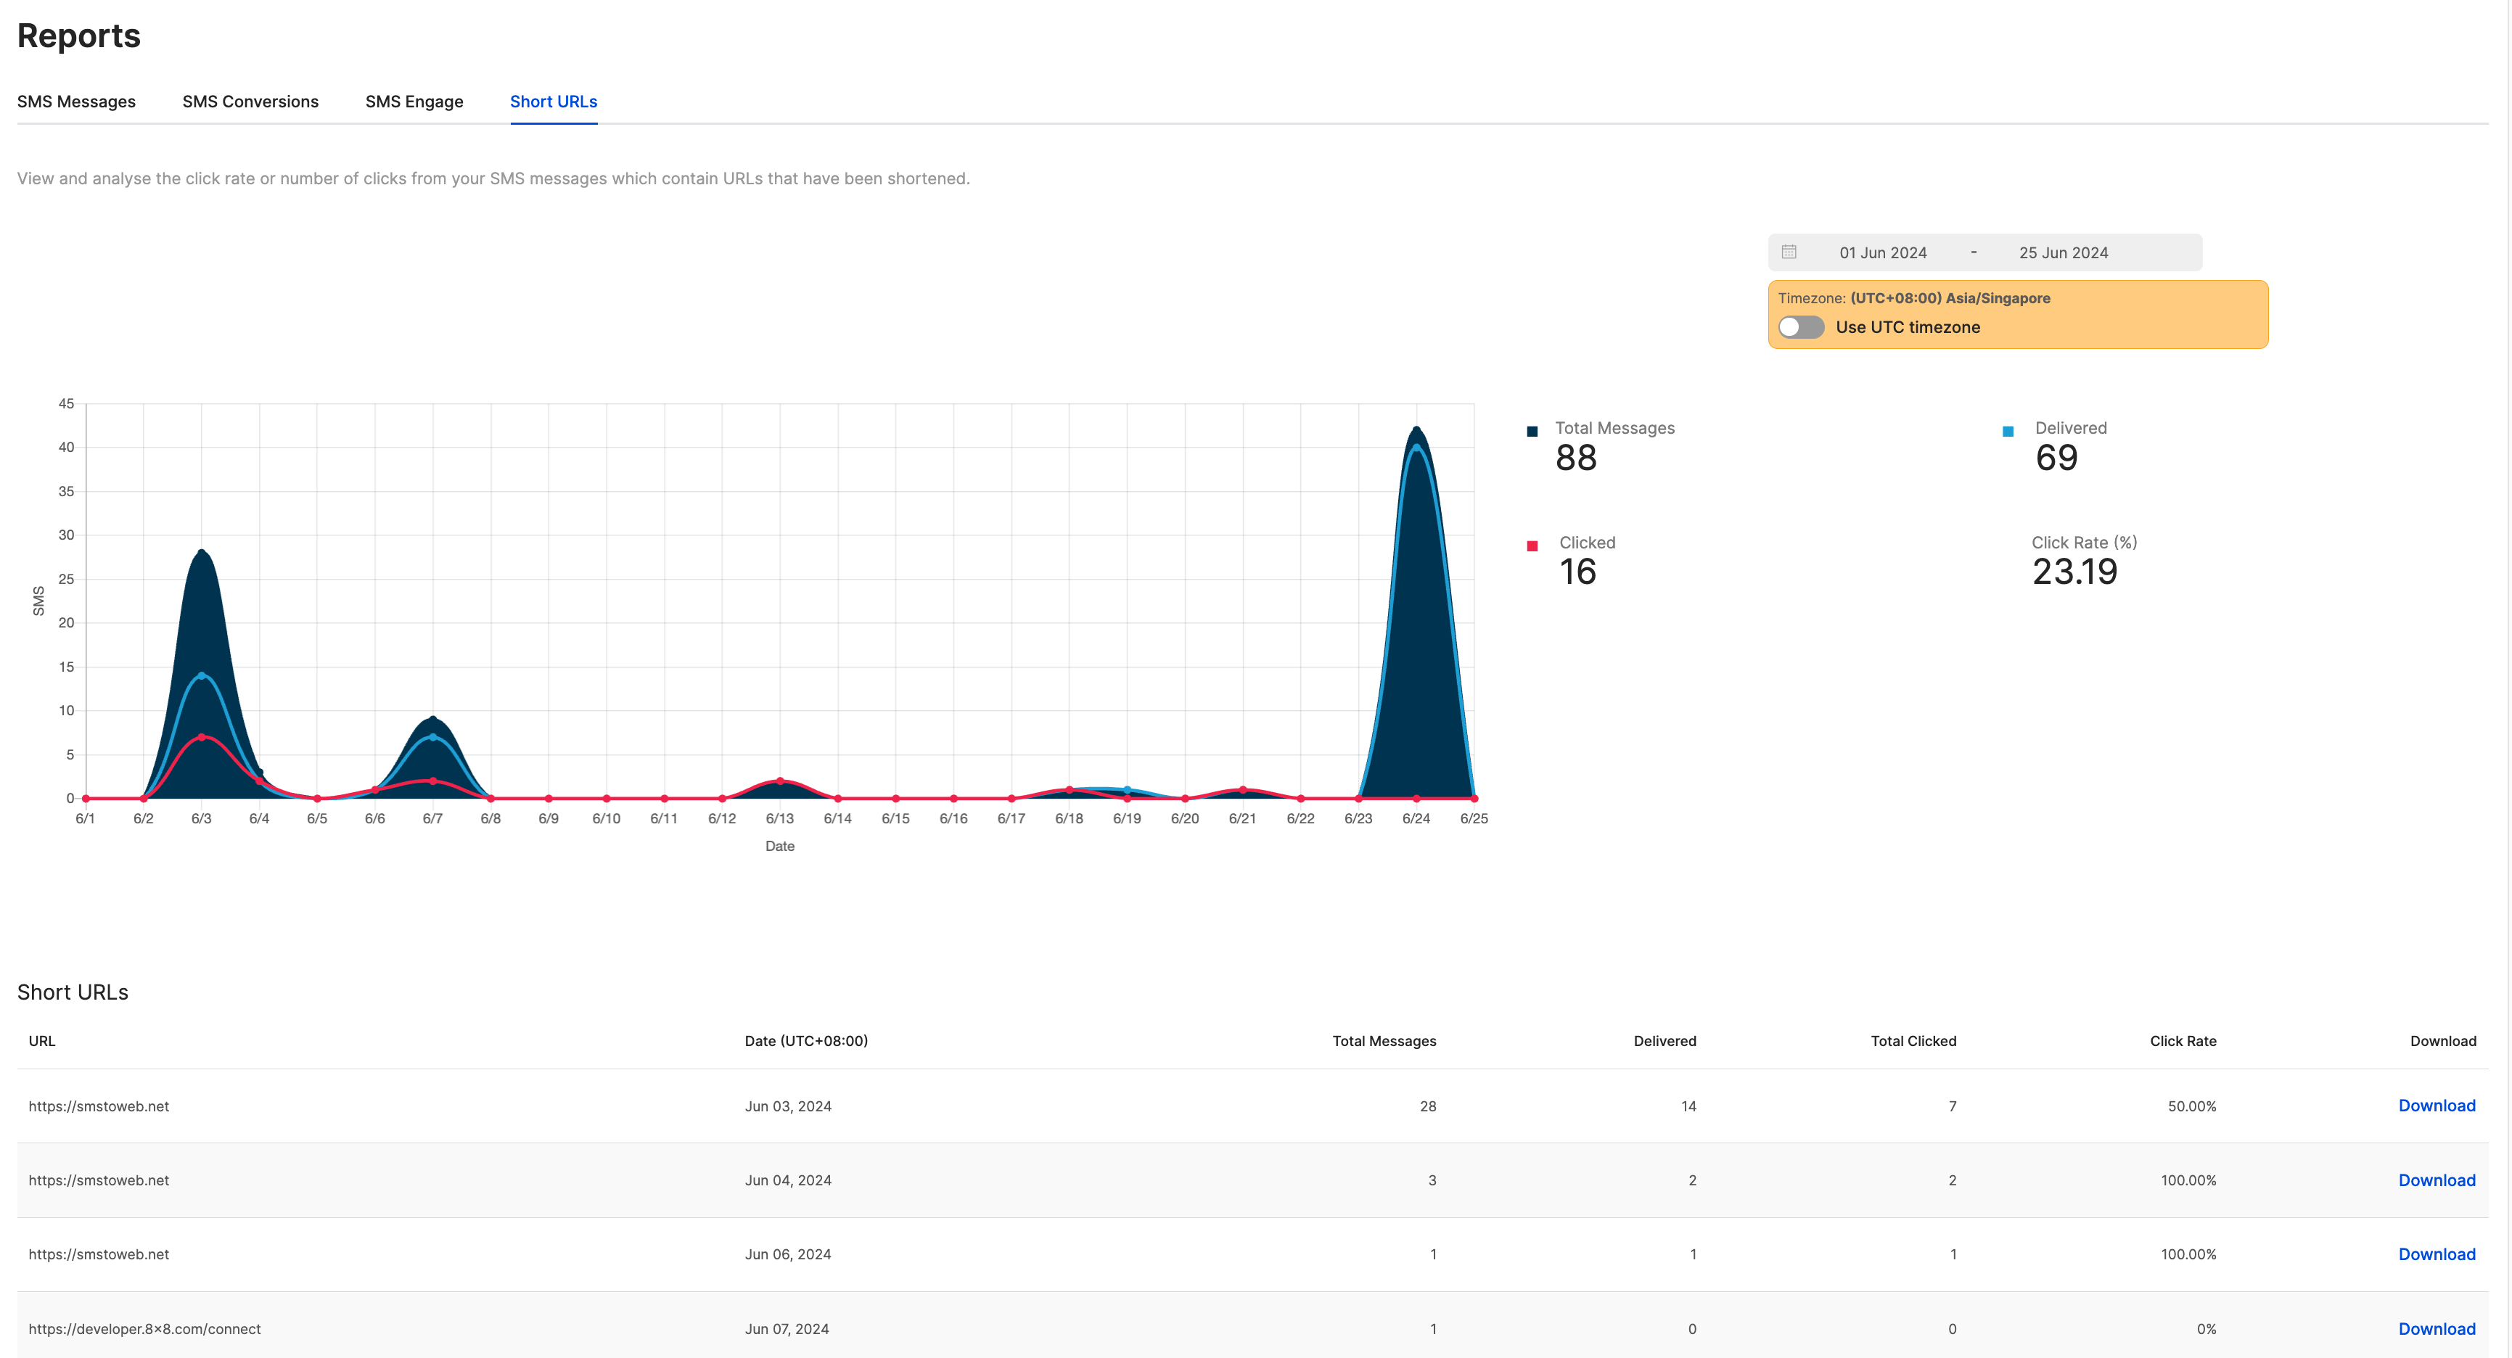The width and height of the screenshot is (2512, 1358).
Task: Click the 01 Jun 2024 start date field
Action: [x=1882, y=252]
